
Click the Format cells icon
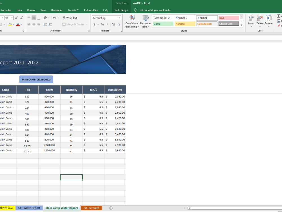(269, 18)
